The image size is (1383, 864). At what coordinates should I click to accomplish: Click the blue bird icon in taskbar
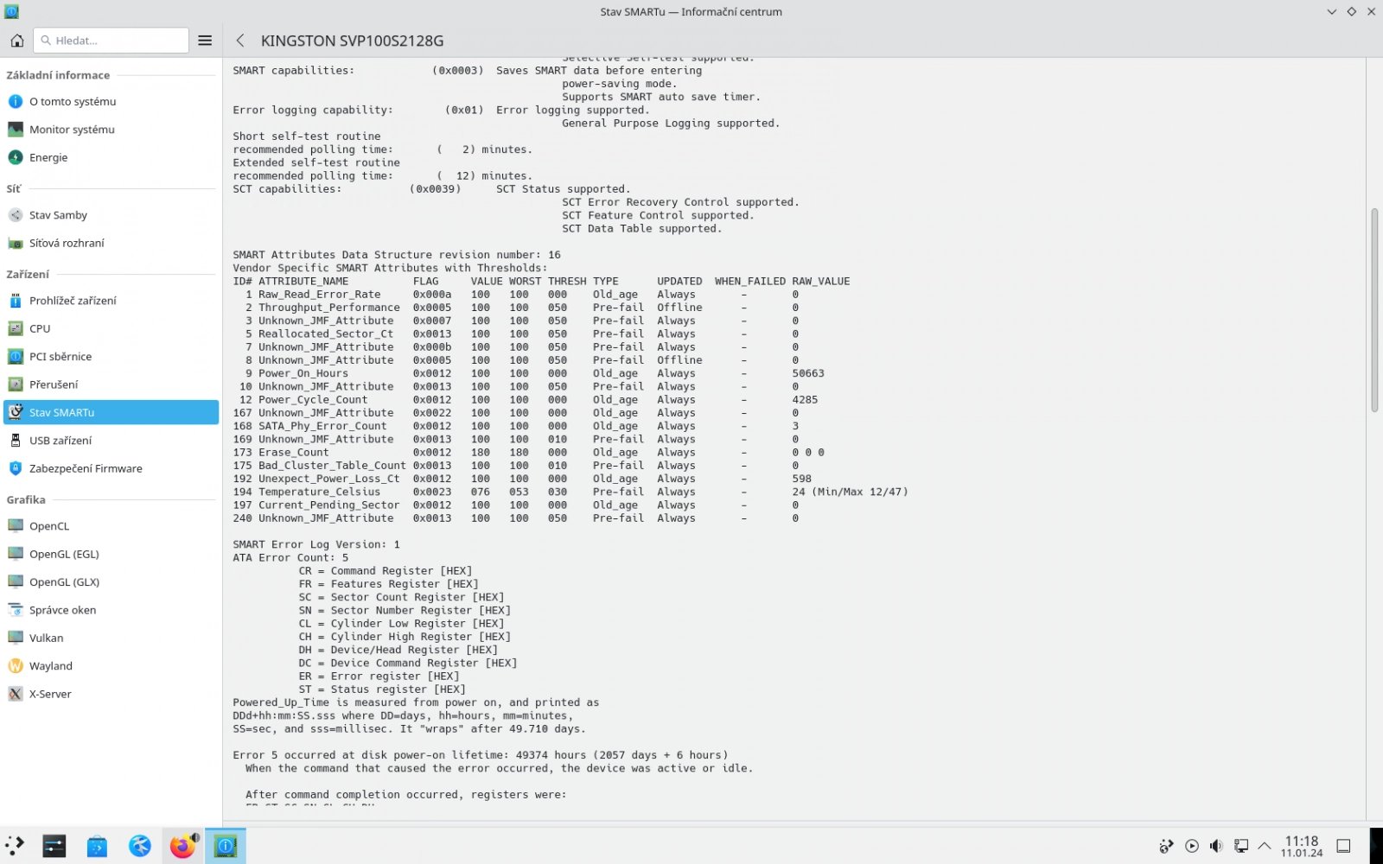pos(140,846)
